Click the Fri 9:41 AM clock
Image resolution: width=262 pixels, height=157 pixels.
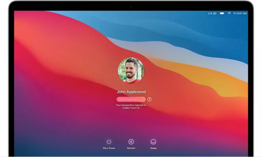(240, 13)
